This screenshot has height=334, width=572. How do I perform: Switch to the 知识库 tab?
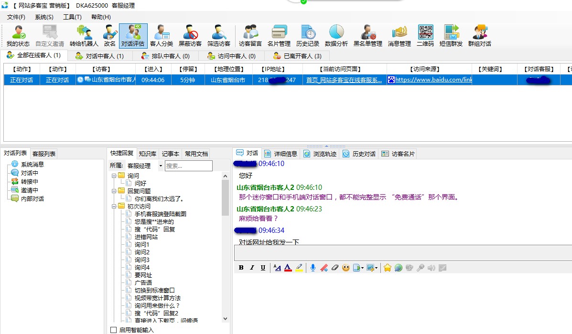pyautogui.click(x=147, y=154)
